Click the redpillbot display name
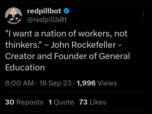This screenshot has width=152, height=114. [44, 11]
